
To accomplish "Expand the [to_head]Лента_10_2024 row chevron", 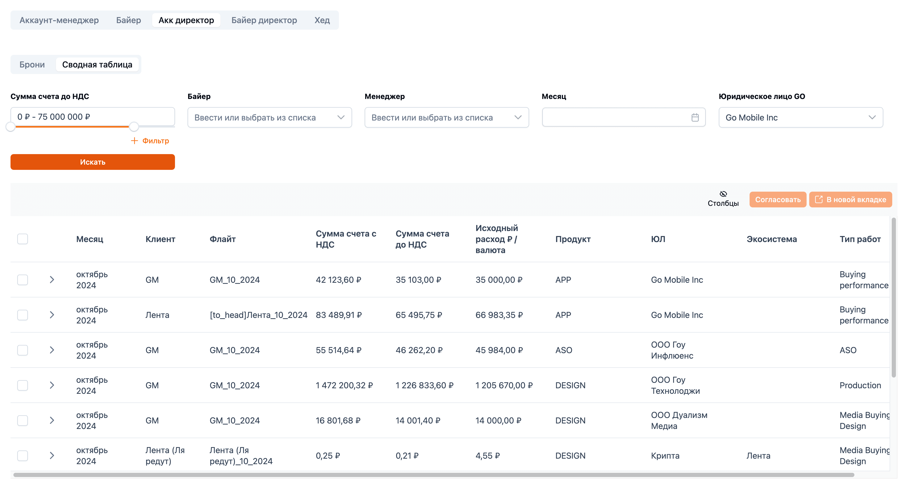I will (x=52, y=315).
